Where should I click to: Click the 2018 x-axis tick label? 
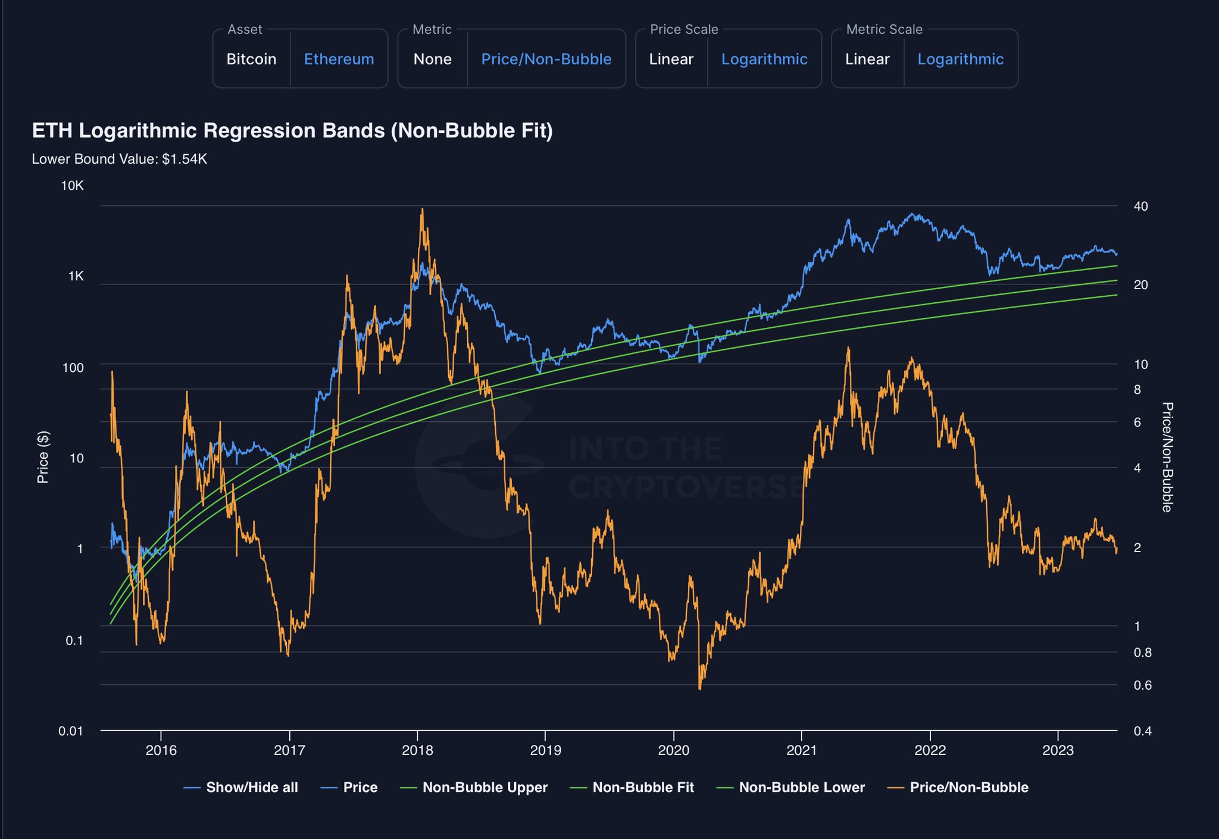point(417,750)
